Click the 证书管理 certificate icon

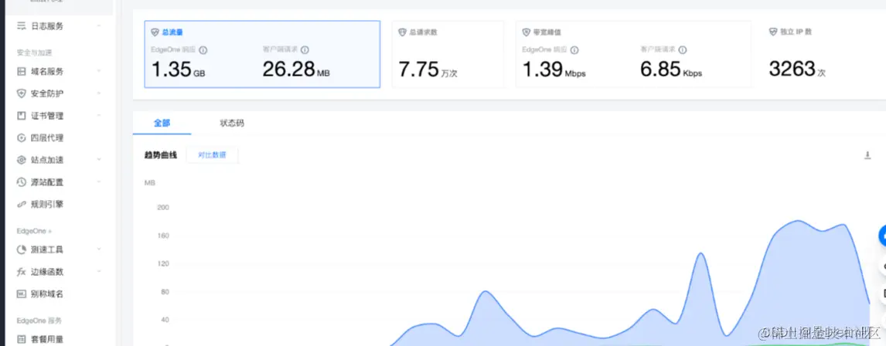tap(22, 116)
